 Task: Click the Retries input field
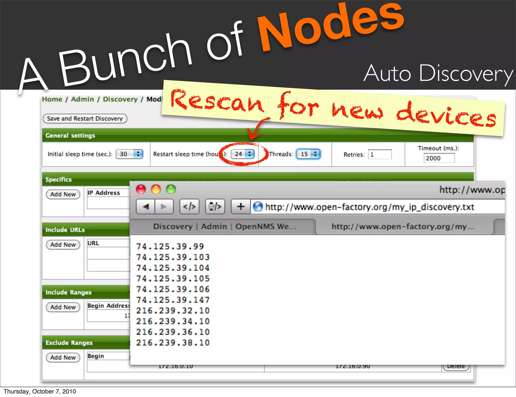point(380,154)
